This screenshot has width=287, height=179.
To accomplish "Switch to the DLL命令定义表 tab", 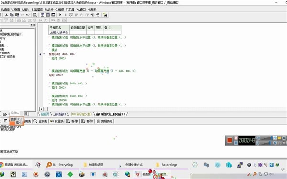I will coord(81,114).
